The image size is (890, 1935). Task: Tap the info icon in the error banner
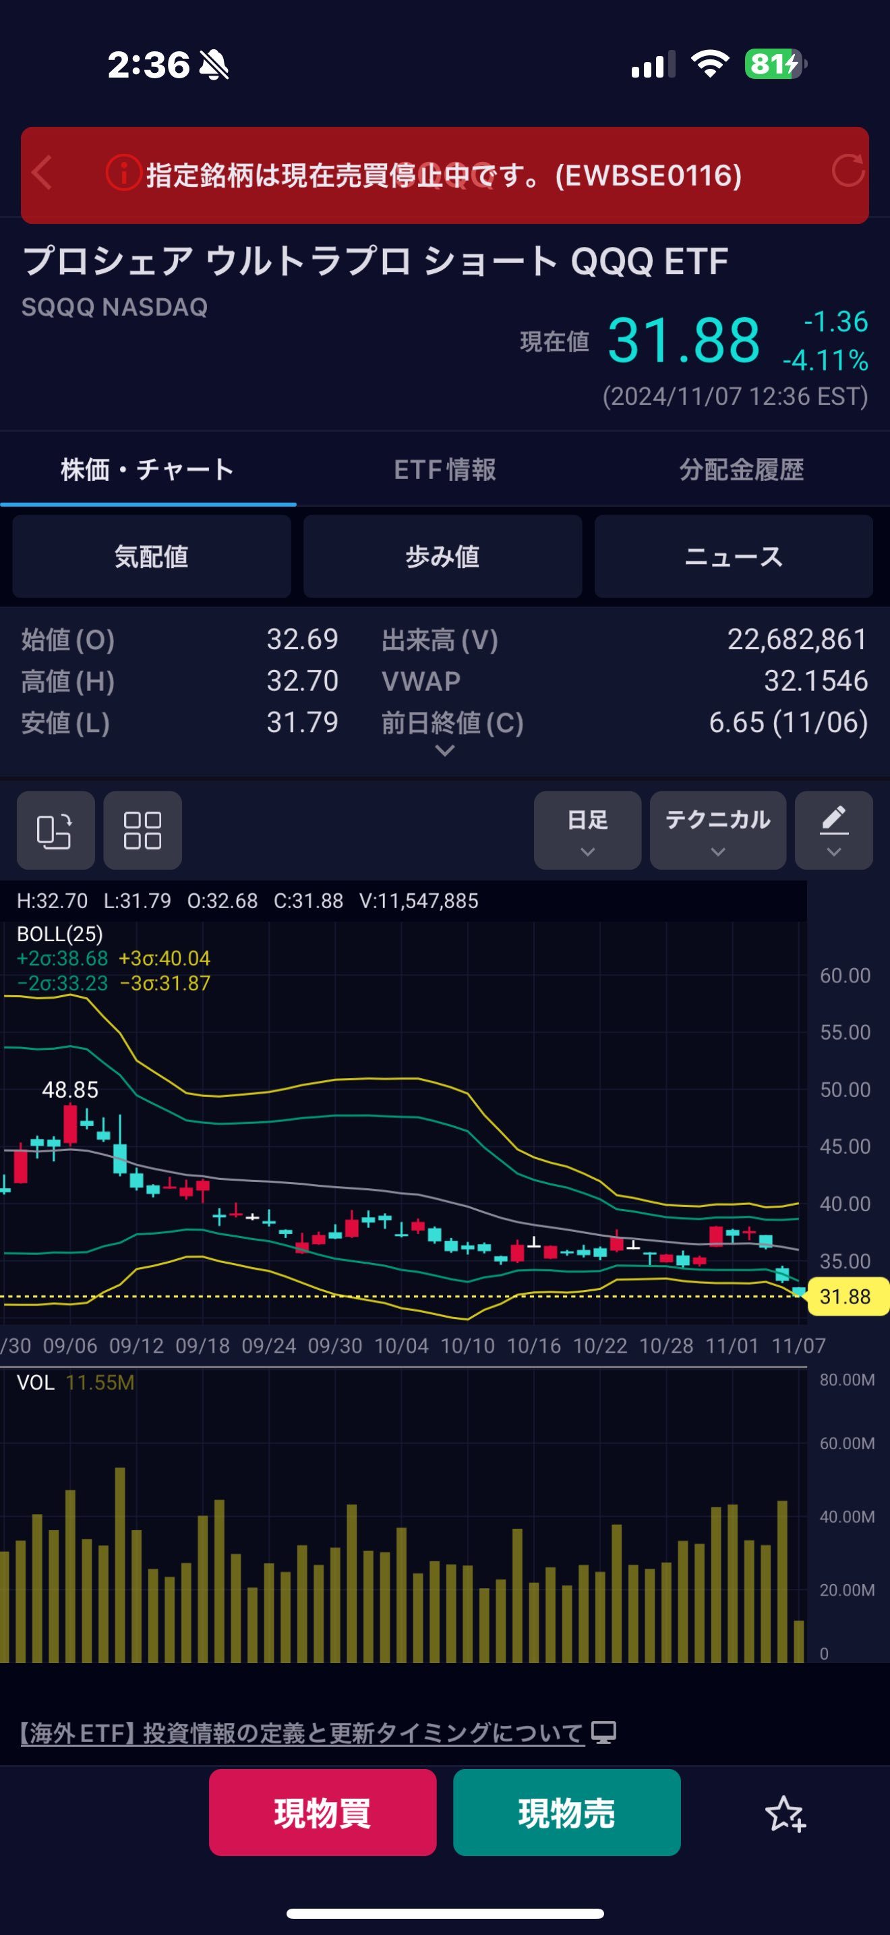123,173
